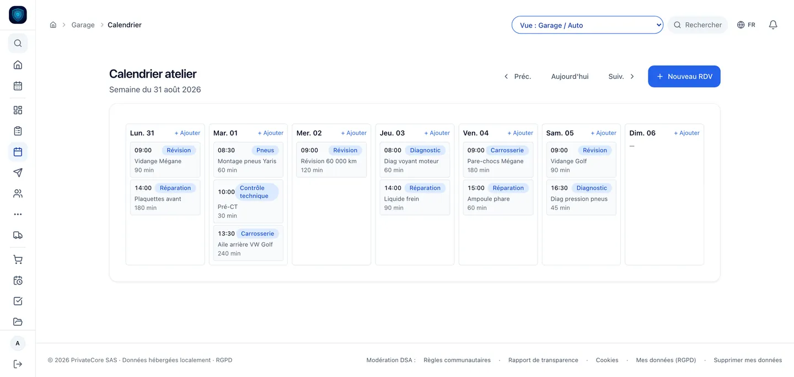The image size is (794, 377).
Task: Open the Révision 60 000 km appointment
Action: pos(331,160)
